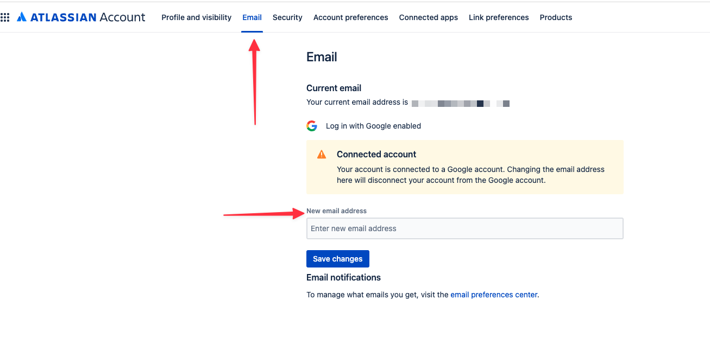Select the Atlassian triangle mark
710x344 pixels.
(x=21, y=16)
